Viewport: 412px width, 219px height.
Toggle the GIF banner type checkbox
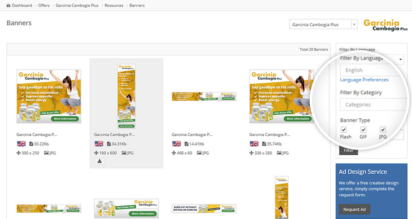[363, 129]
